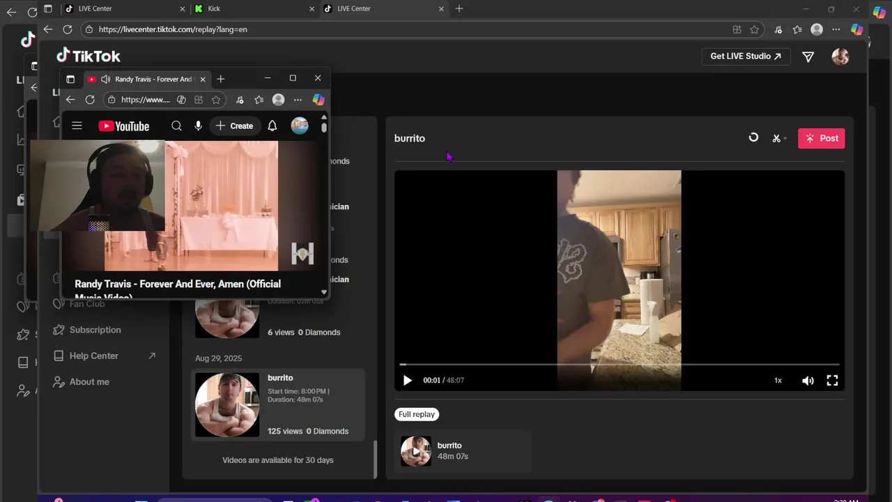Open YouTube notifications bell

pos(272,126)
